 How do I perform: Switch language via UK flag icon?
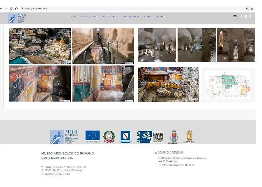tap(235, 16)
